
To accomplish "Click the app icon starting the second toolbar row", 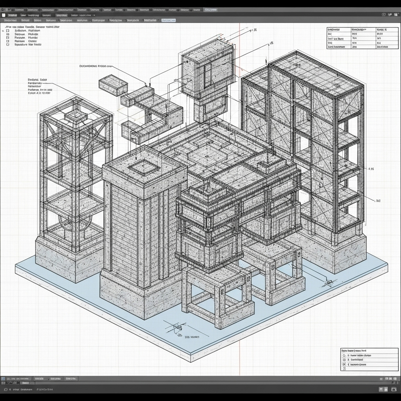I will 4,15.
